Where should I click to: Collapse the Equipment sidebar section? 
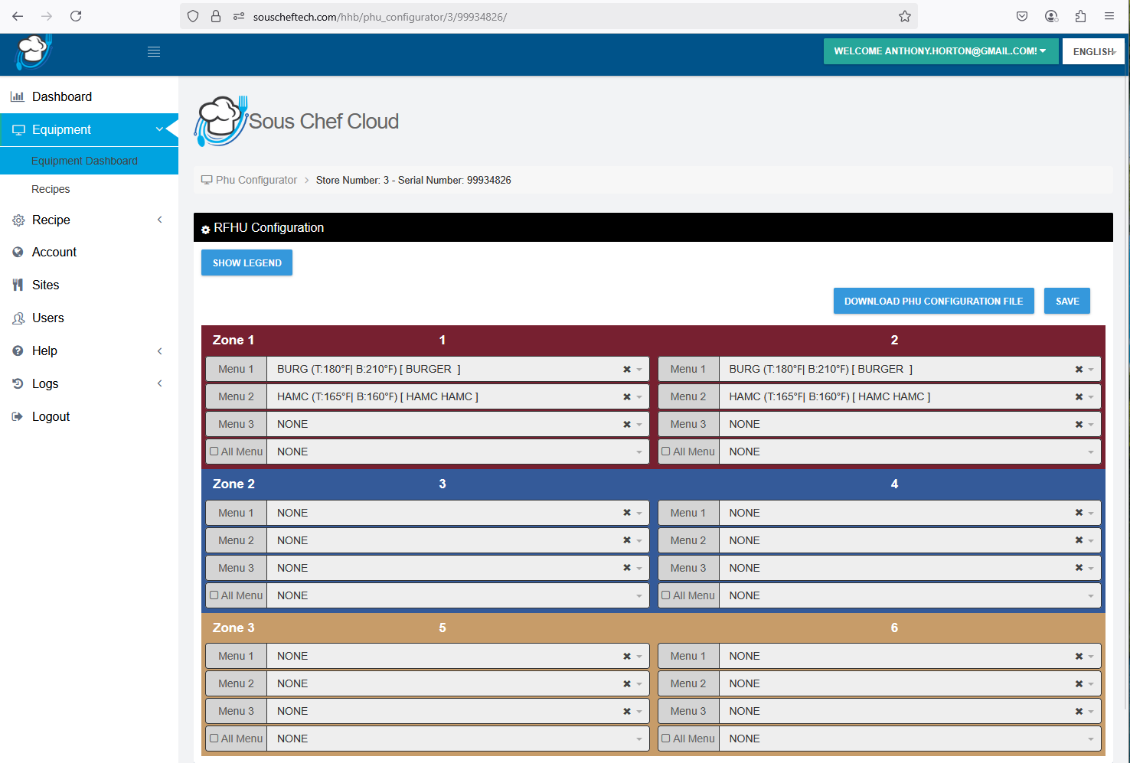click(89, 129)
